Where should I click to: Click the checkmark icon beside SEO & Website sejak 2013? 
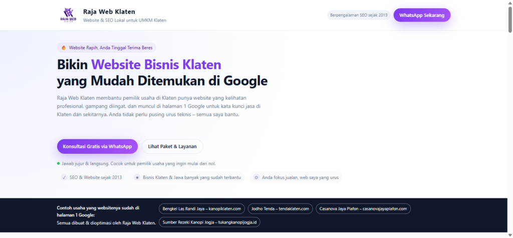[x=65, y=177]
